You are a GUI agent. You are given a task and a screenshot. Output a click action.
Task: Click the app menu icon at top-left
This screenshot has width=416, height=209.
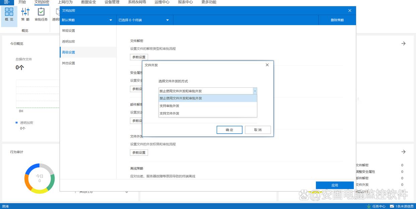click(x=6, y=2)
